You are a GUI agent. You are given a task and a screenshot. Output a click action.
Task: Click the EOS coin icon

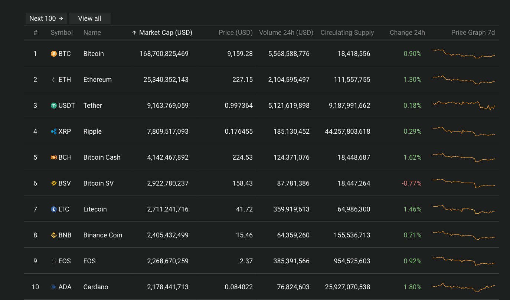pyautogui.click(x=54, y=261)
